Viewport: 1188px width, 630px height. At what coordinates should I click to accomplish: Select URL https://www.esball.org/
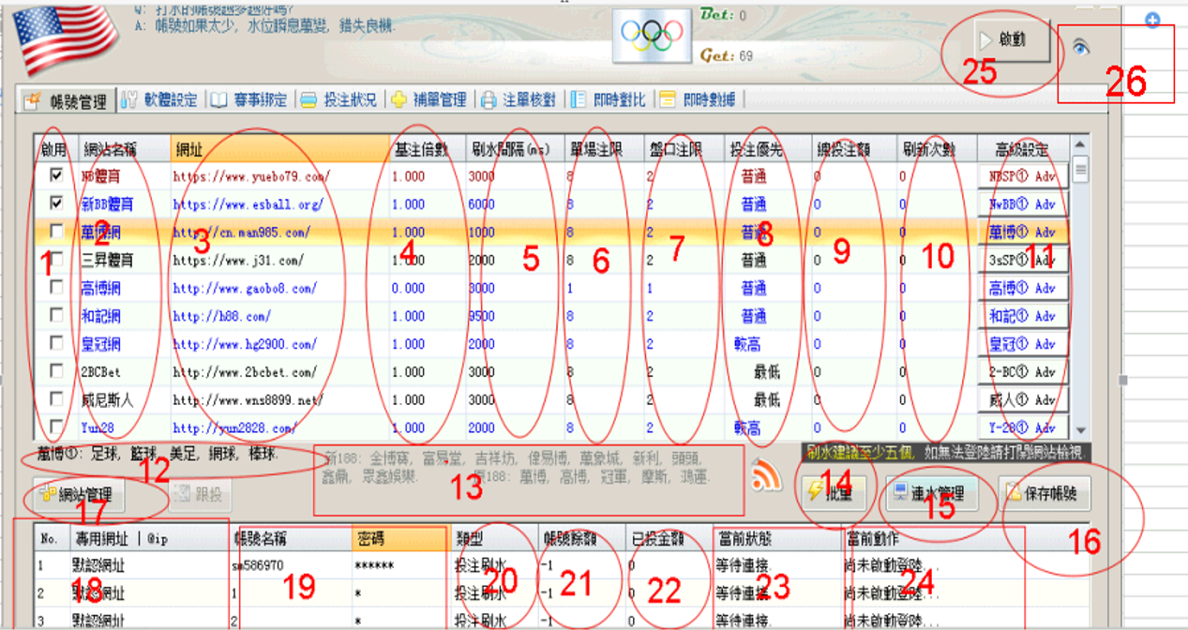(x=248, y=203)
